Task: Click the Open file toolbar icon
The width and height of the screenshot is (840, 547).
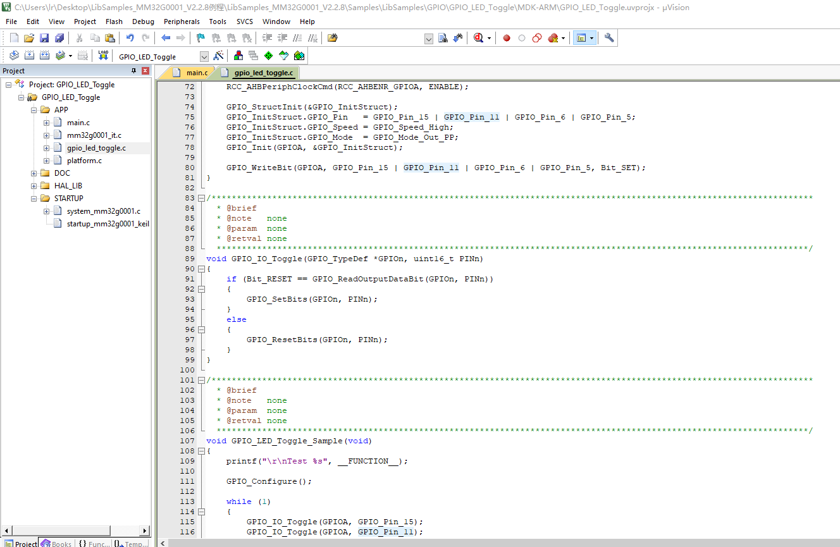Action: coord(29,38)
